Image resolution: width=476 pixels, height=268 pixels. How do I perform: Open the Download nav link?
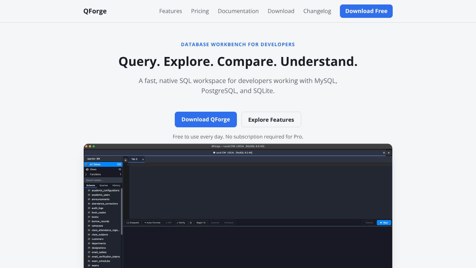tap(281, 11)
